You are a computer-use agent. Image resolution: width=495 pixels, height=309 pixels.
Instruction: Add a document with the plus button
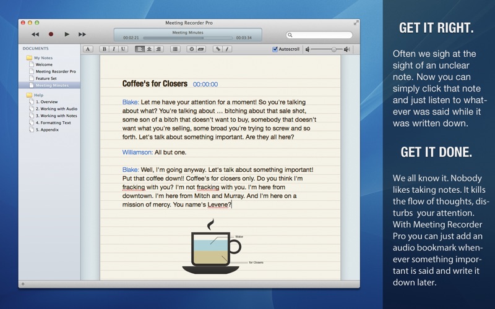(23, 284)
